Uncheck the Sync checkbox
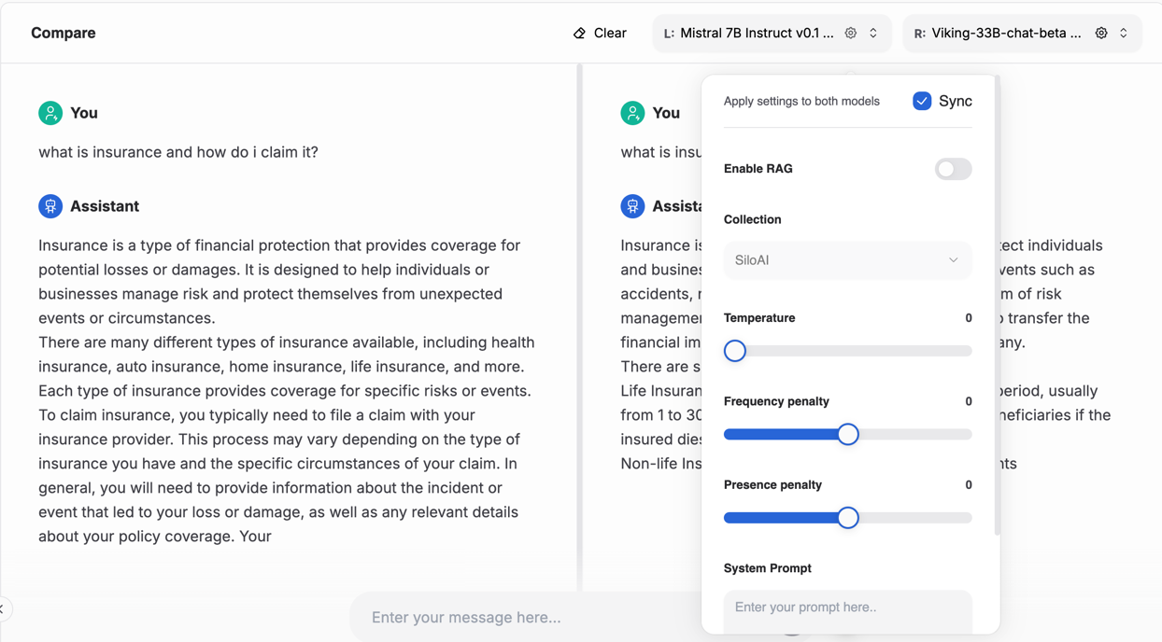Screen dimensions: 1162x642 point(922,101)
